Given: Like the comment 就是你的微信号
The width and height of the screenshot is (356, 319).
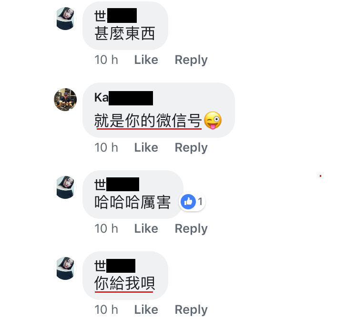Looking at the screenshot, I should [x=146, y=147].
